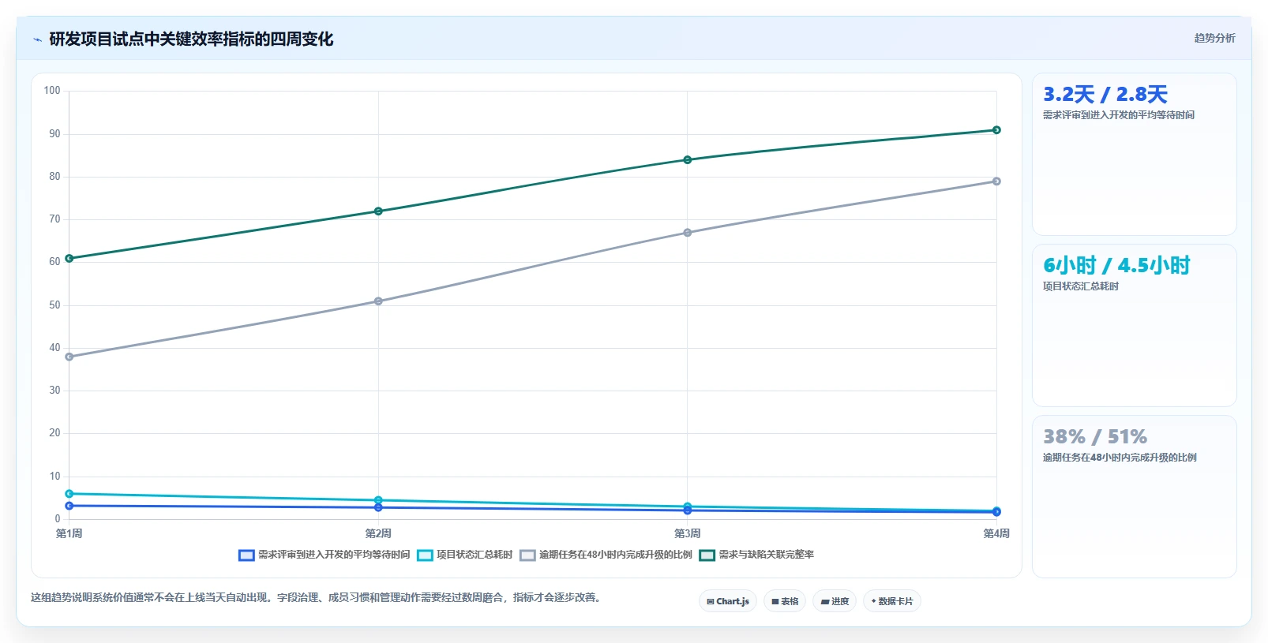
Task: Click the footnote text starting 这组趋势说明
Action: pos(318,597)
